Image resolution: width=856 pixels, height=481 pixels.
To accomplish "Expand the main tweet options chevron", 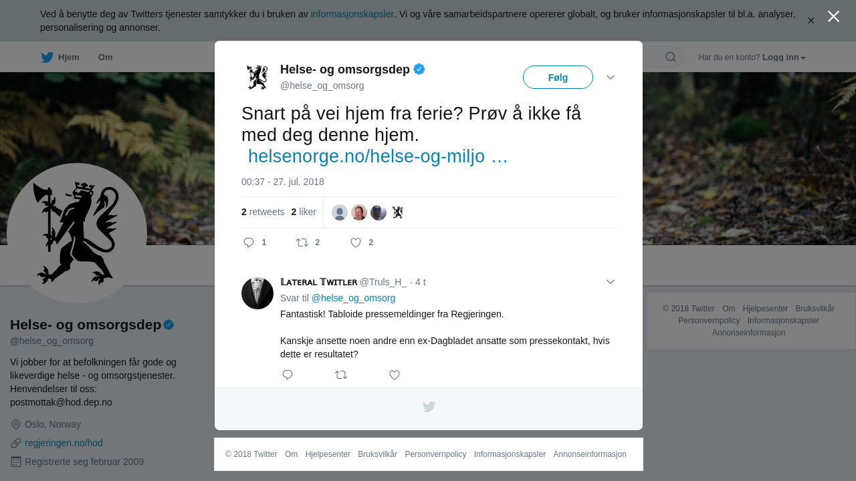I will 611,77.
